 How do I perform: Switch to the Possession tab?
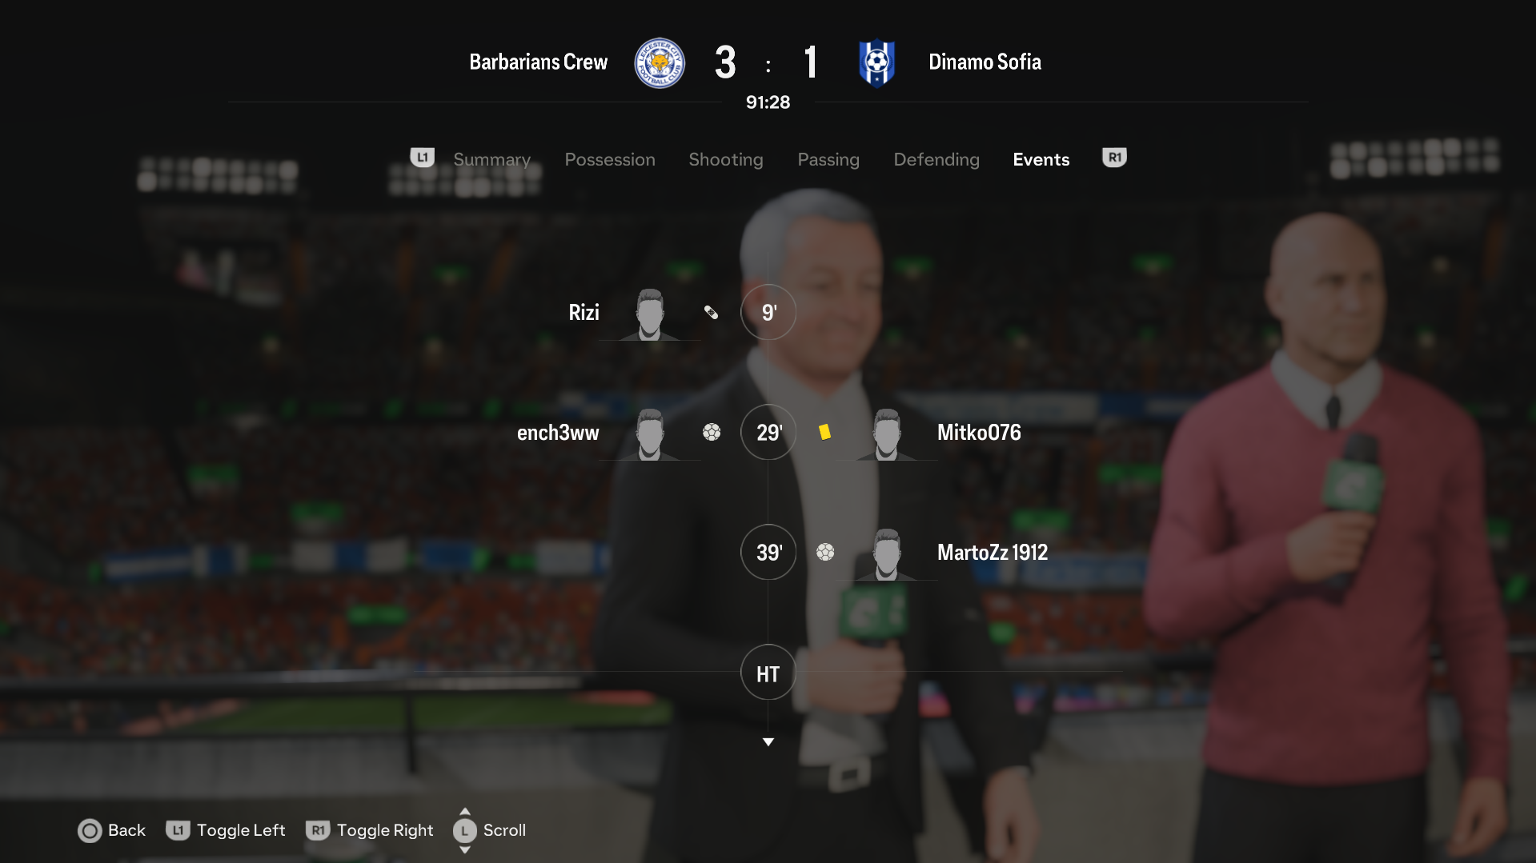click(610, 160)
